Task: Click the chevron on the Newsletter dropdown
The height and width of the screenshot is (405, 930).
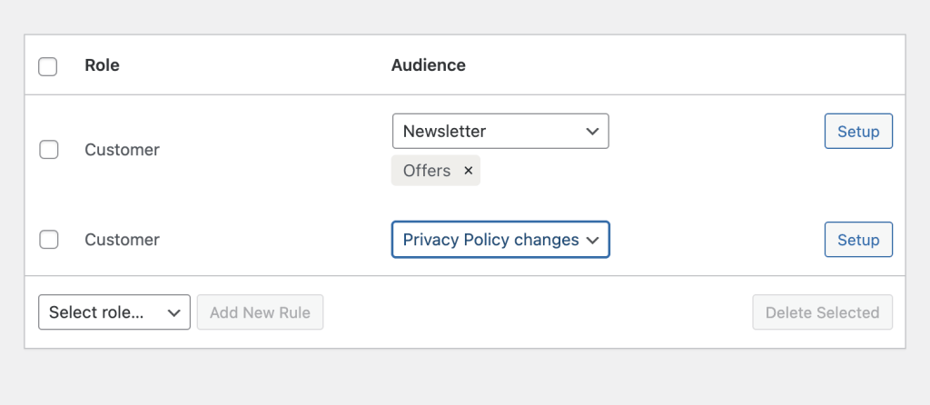Action: (x=592, y=132)
